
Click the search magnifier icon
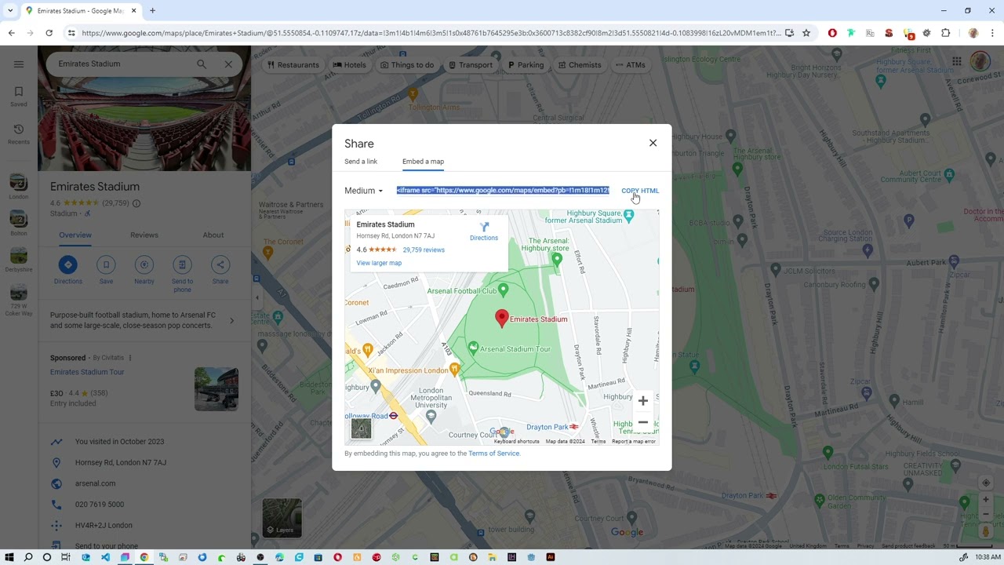pyautogui.click(x=202, y=64)
